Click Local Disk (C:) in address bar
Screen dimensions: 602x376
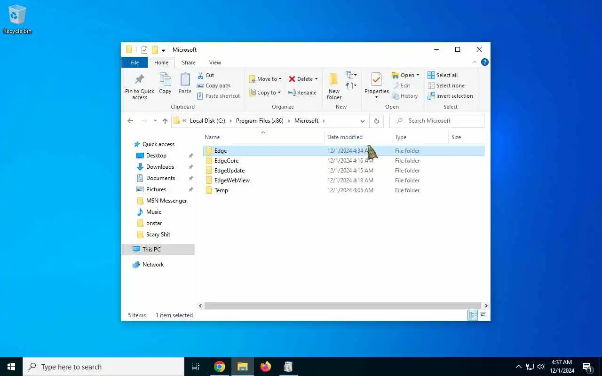point(207,121)
